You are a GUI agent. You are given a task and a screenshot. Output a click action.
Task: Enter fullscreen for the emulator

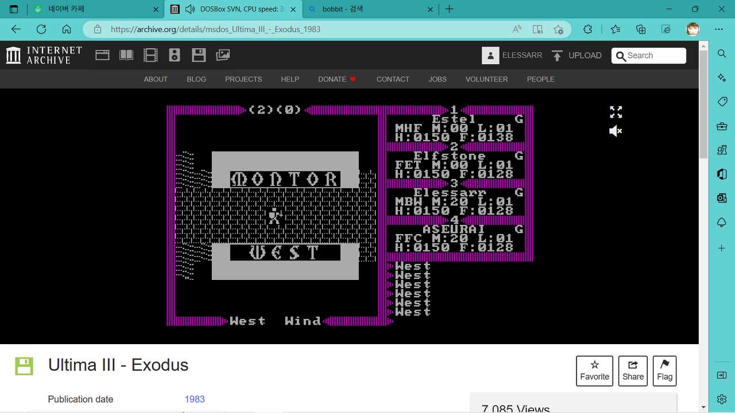click(x=616, y=112)
